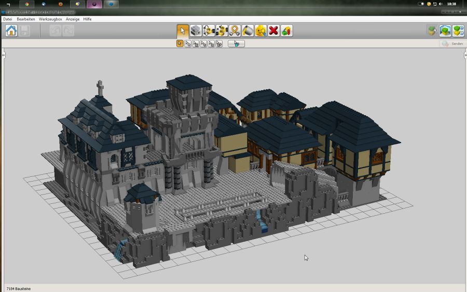Open the Datei menu

[x=8, y=19]
